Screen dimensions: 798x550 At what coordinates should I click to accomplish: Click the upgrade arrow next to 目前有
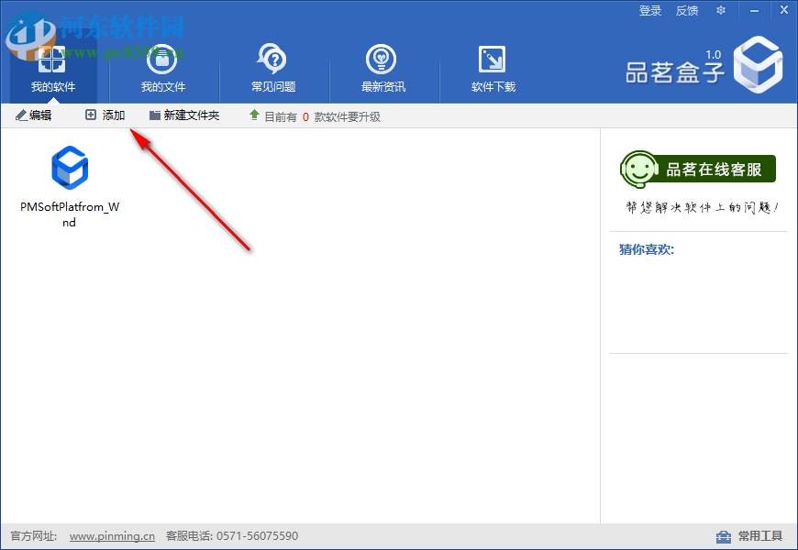click(254, 115)
